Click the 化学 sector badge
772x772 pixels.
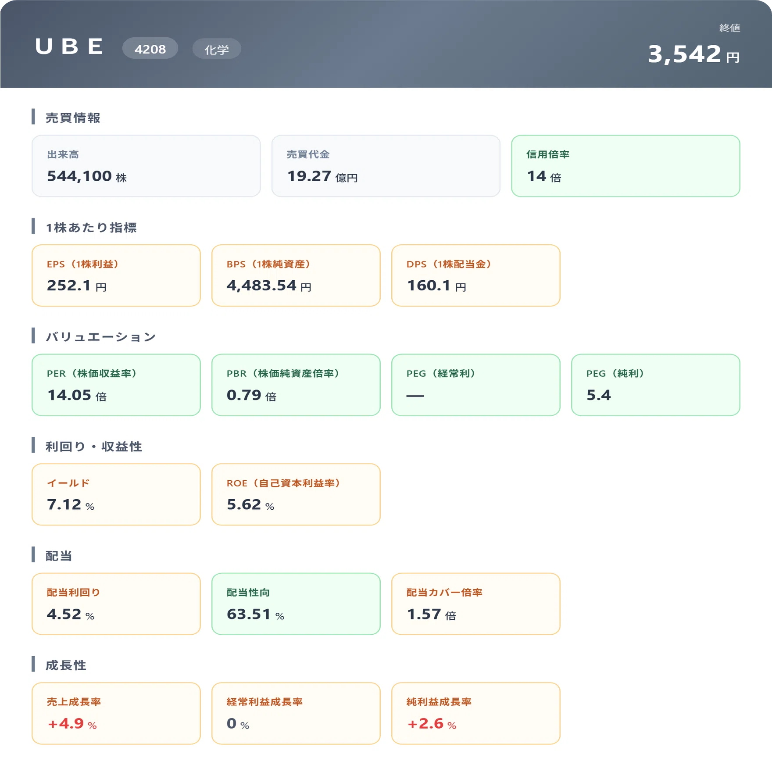217,49
